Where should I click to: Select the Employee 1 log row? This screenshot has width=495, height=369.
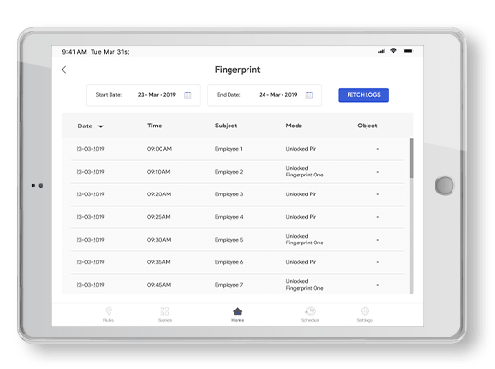pos(238,149)
